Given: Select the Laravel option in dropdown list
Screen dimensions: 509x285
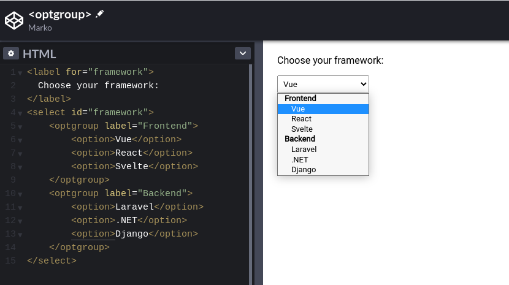Looking at the screenshot, I should (323, 150).
